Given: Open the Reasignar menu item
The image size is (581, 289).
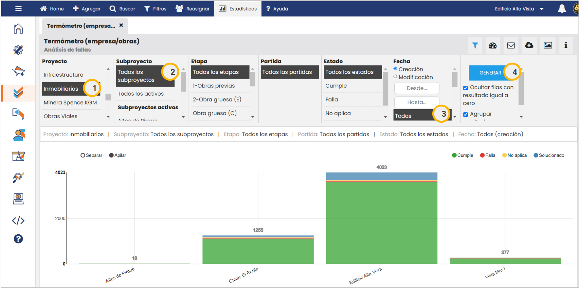Looking at the screenshot, I should pyautogui.click(x=193, y=9).
